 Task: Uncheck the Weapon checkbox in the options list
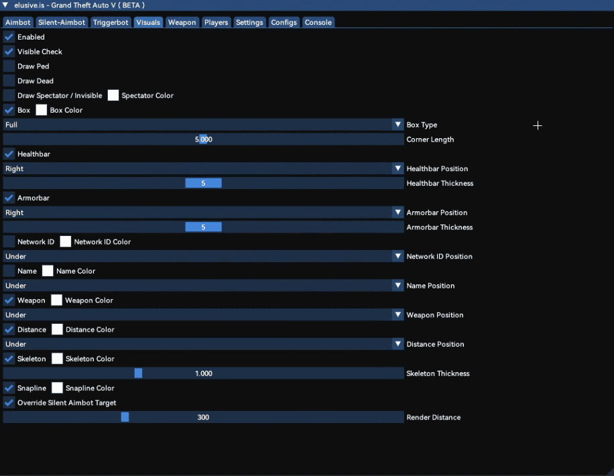click(x=9, y=300)
